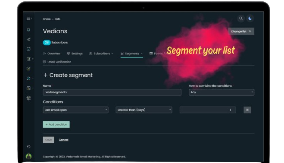The image size is (284, 163).
Task: Expand the 'How to combine the conditions' dropdown
Action: click(222, 92)
